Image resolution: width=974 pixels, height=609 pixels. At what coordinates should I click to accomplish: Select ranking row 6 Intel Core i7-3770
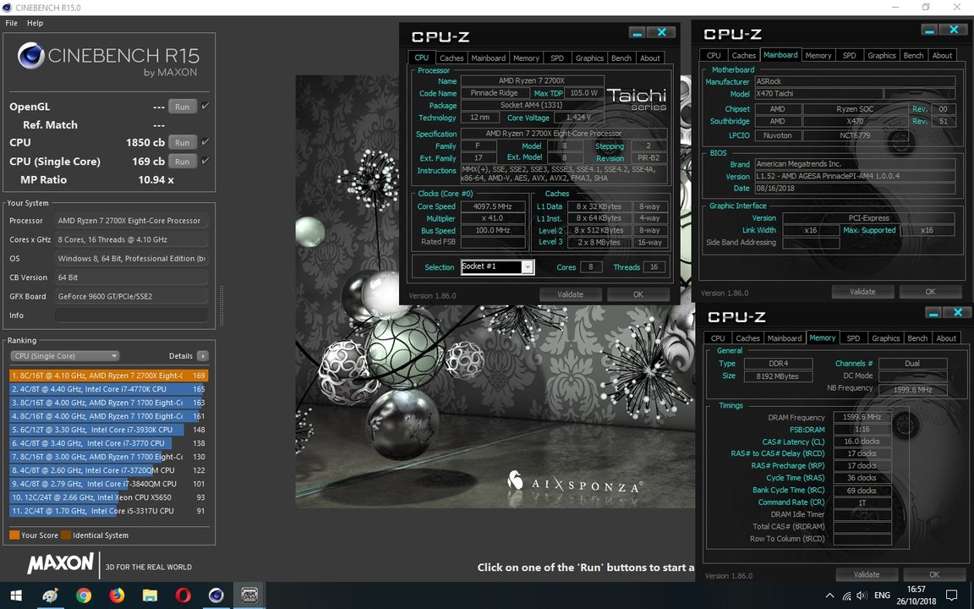tap(109, 443)
